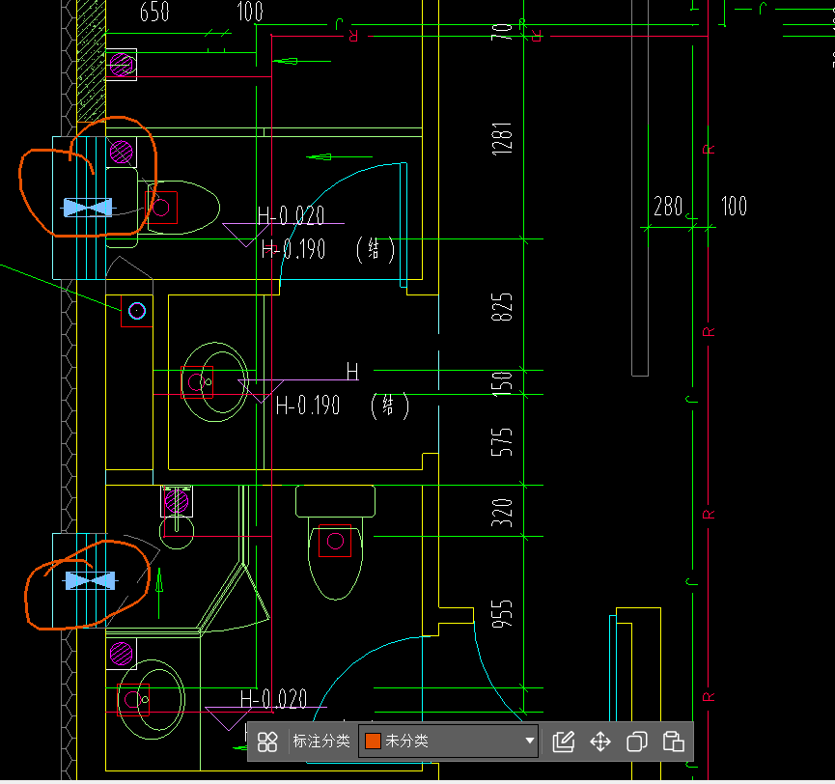Click the lower blue valve symbol

click(90, 580)
